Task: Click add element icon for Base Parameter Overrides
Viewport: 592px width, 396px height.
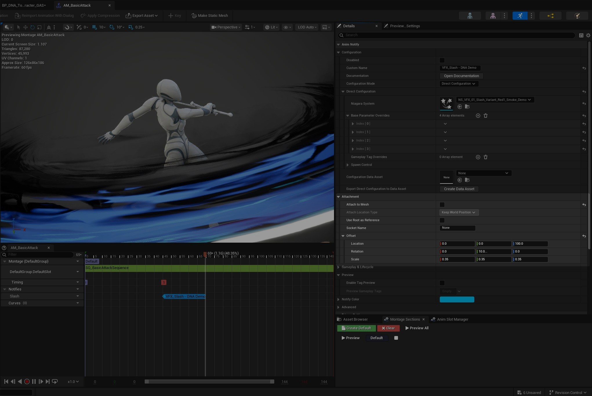Action: click(478, 116)
